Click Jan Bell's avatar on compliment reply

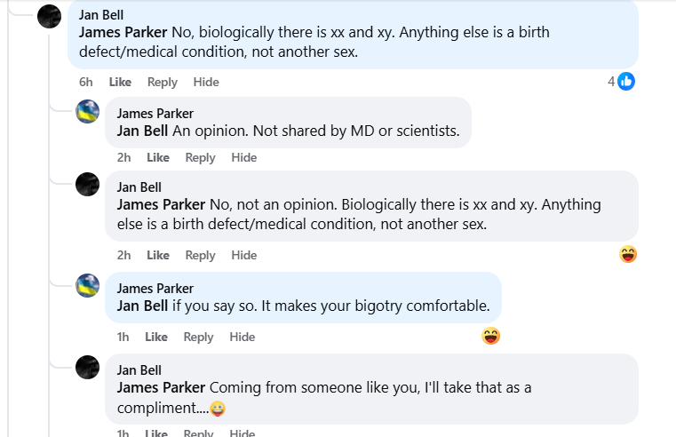[x=88, y=367]
